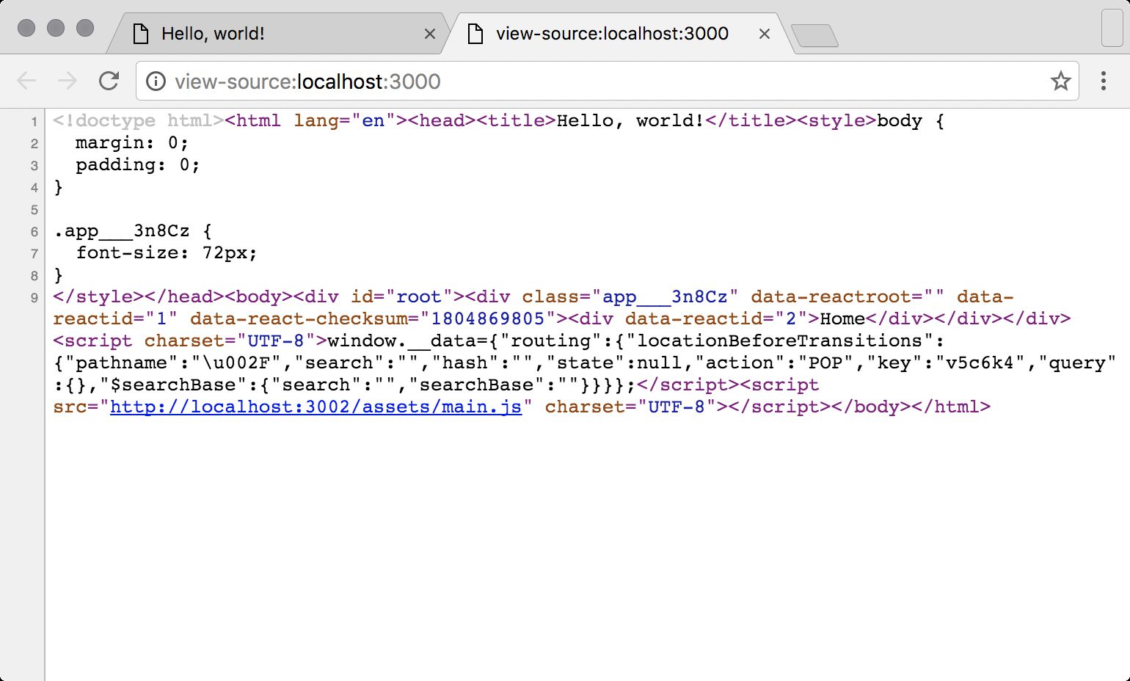1130x681 pixels.
Task: Click ".app___3n8Cz {" selector text
Action: pyautogui.click(x=133, y=230)
